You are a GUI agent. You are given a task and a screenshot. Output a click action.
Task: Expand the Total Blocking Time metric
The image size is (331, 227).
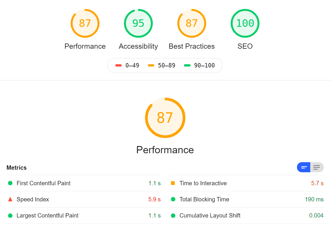[204, 199]
